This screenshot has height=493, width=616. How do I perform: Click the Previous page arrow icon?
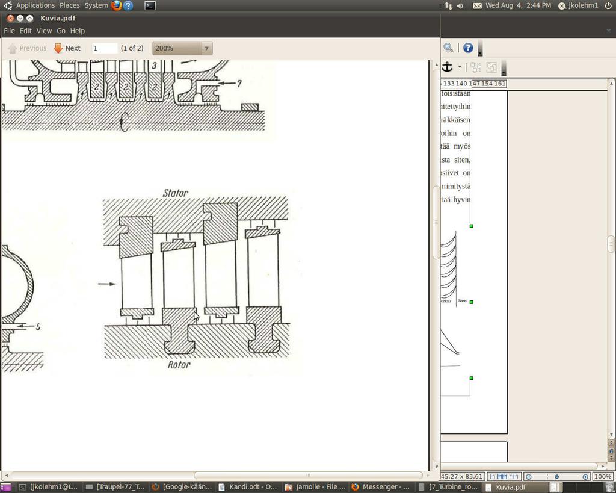click(13, 48)
